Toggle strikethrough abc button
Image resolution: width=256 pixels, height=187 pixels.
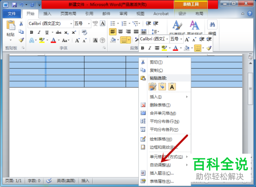tap(58, 32)
